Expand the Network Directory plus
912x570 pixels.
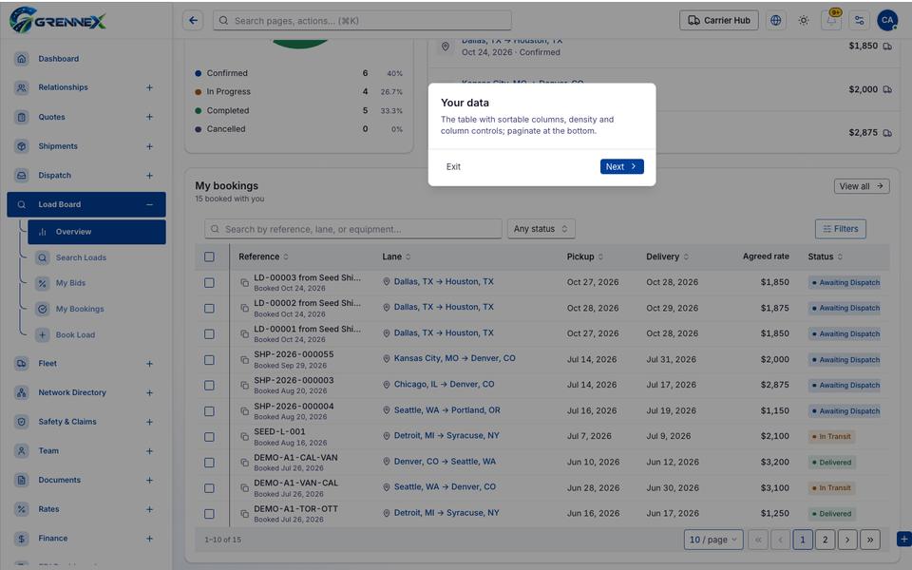tap(149, 392)
